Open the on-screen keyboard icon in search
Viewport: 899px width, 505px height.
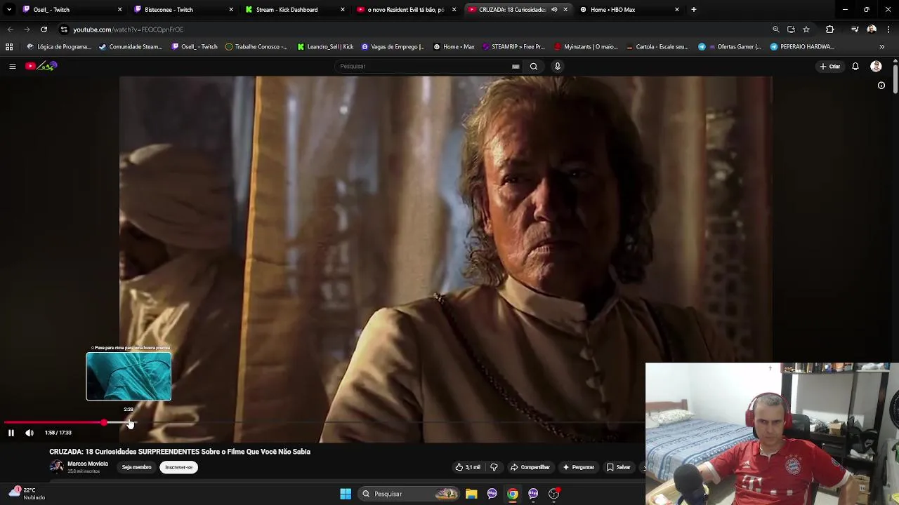pos(516,67)
